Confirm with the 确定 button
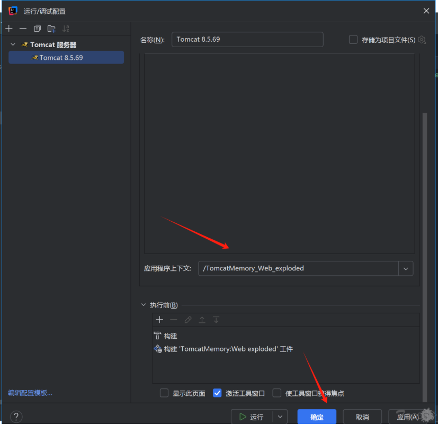The width and height of the screenshot is (438, 425). pyautogui.click(x=317, y=417)
